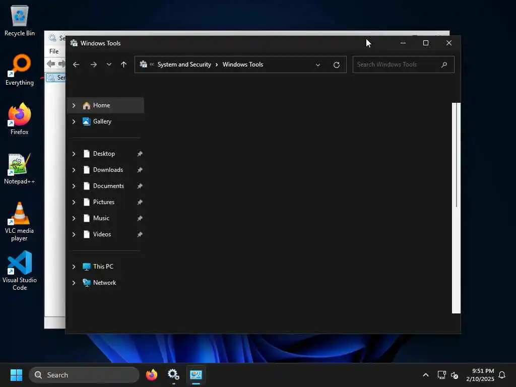Go back using the back arrow
This screenshot has width=516, height=387.
tap(76, 64)
